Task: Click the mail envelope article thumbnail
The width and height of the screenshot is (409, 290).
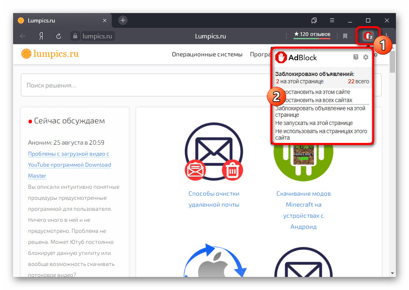Action: pos(214,152)
